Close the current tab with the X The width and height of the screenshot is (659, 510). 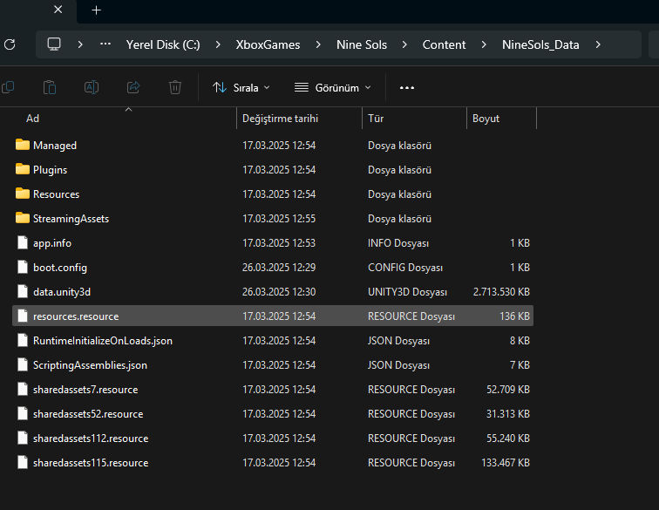pos(58,10)
